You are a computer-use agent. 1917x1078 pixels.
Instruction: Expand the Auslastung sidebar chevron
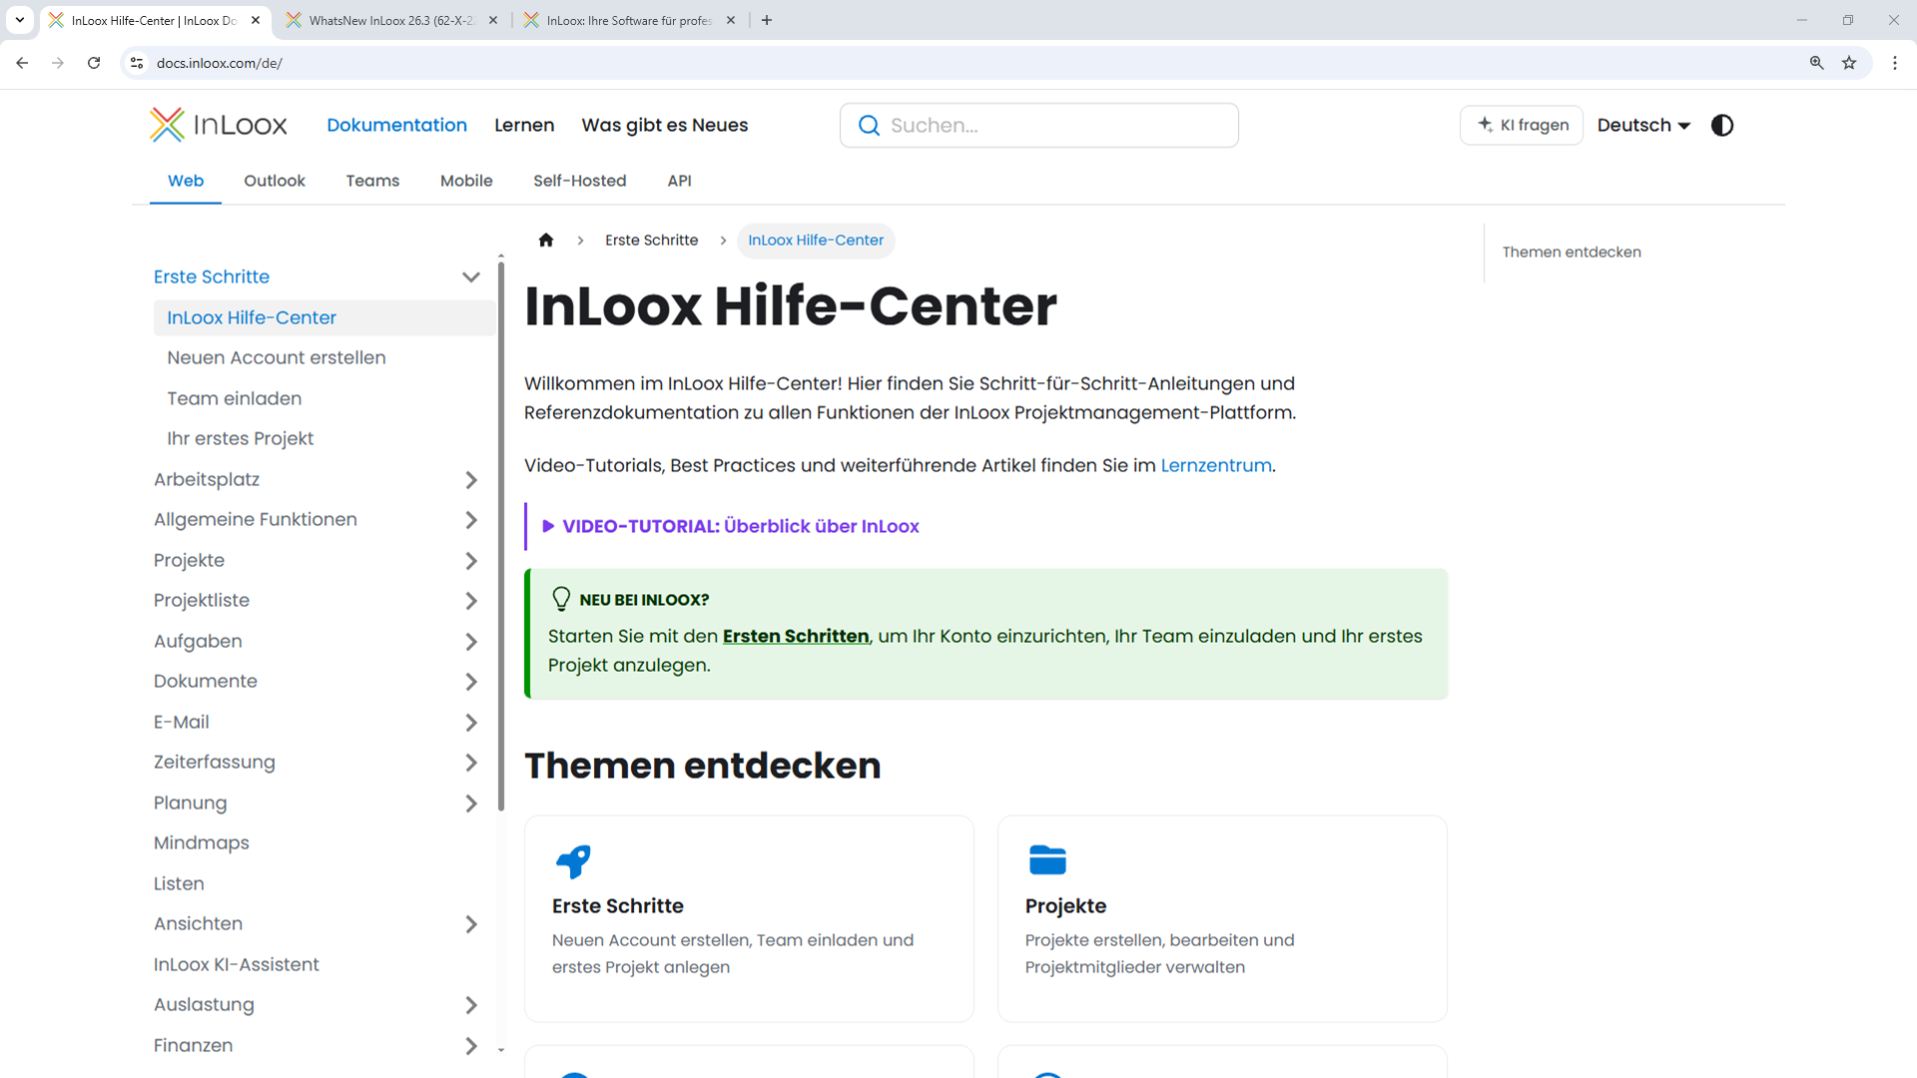click(x=471, y=1005)
